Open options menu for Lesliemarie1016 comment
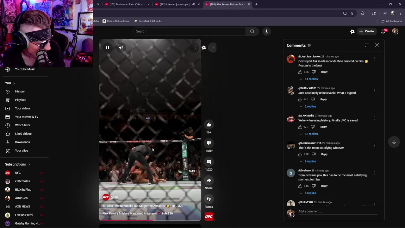 [375, 145]
